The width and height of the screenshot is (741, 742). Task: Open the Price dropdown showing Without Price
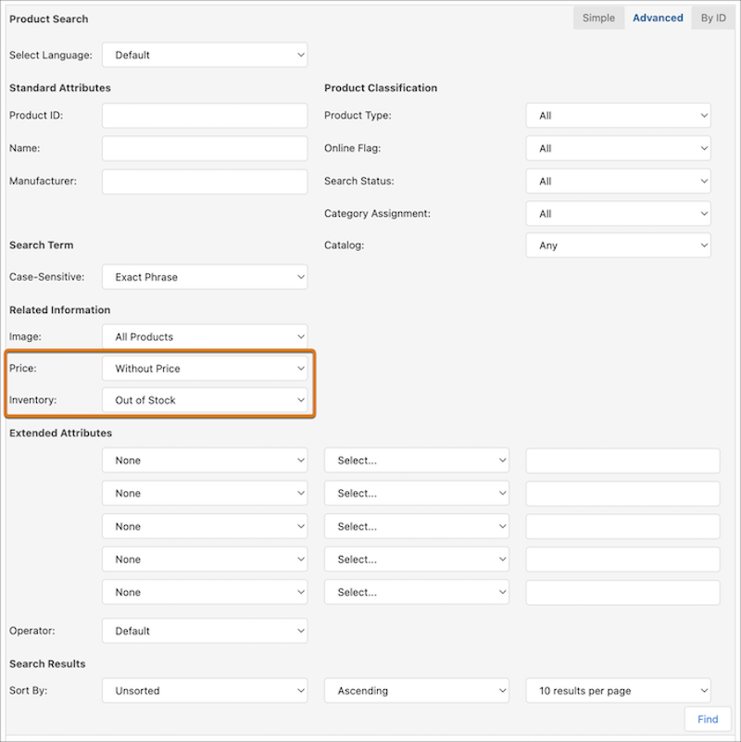click(x=205, y=369)
